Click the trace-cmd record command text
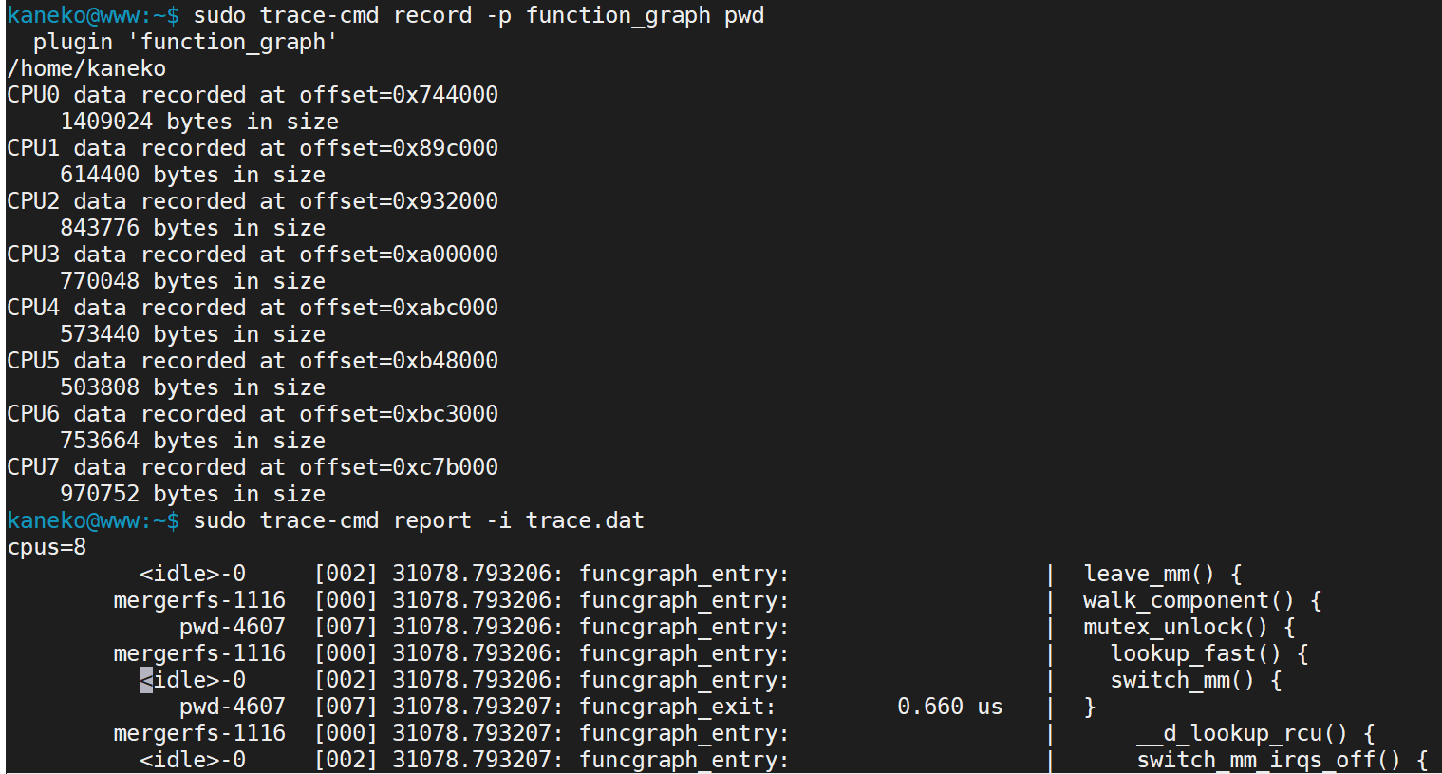 pyautogui.click(x=478, y=16)
